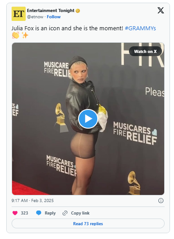The width and height of the screenshot is (174, 239).
Task: Click Copy link text
Action: (80, 213)
